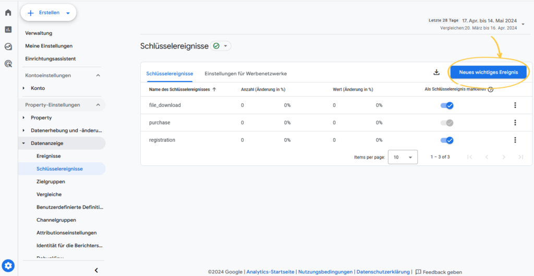Click the help icon beside Als Schlüsselereignis markieren
The image size is (534, 276).
tap(490, 89)
